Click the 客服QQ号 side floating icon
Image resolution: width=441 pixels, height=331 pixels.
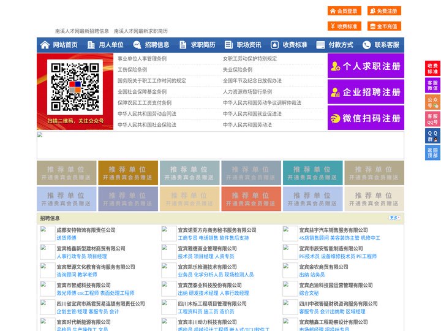click(x=432, y=119)
